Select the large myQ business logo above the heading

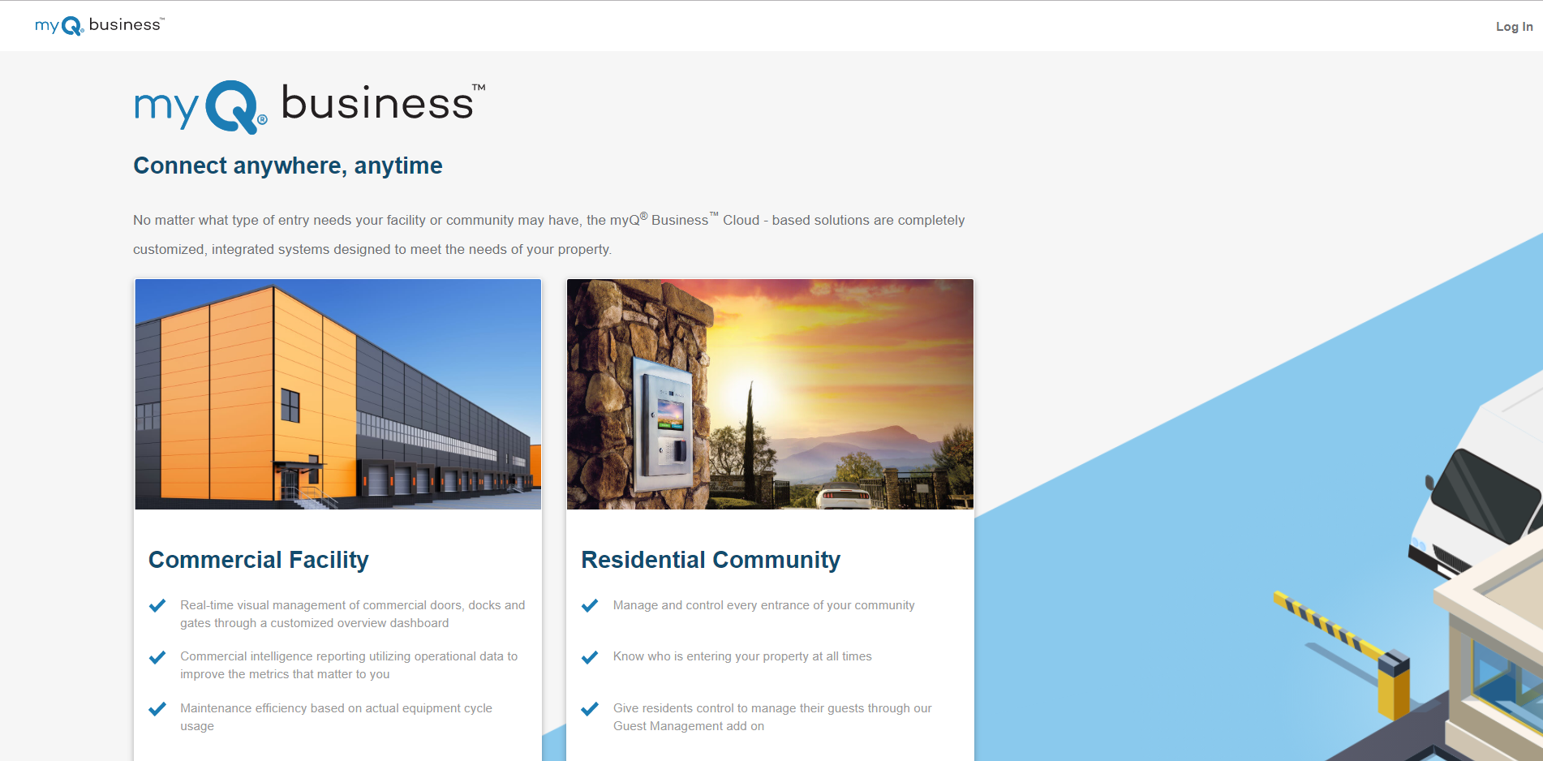(x=308, y=105)
